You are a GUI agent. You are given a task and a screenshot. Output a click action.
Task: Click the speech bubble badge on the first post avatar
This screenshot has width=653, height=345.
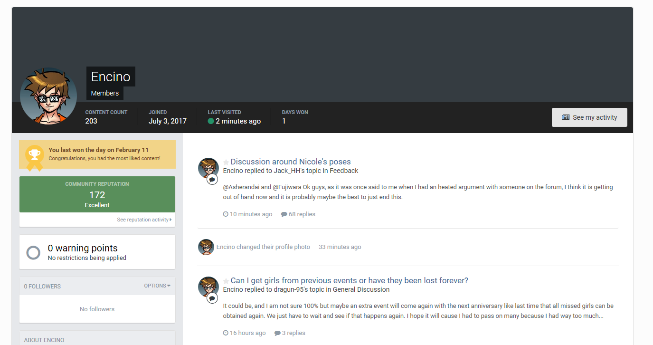click(212, 179)
